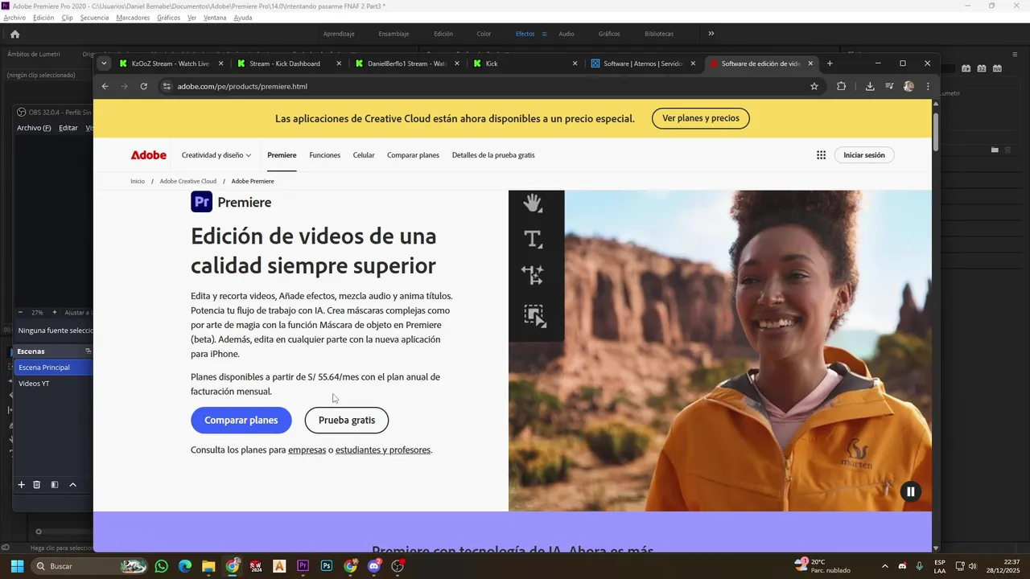Open Detalles de la prueba gratis
This screenshot has height=579, width=1030.
coord(493,155)
